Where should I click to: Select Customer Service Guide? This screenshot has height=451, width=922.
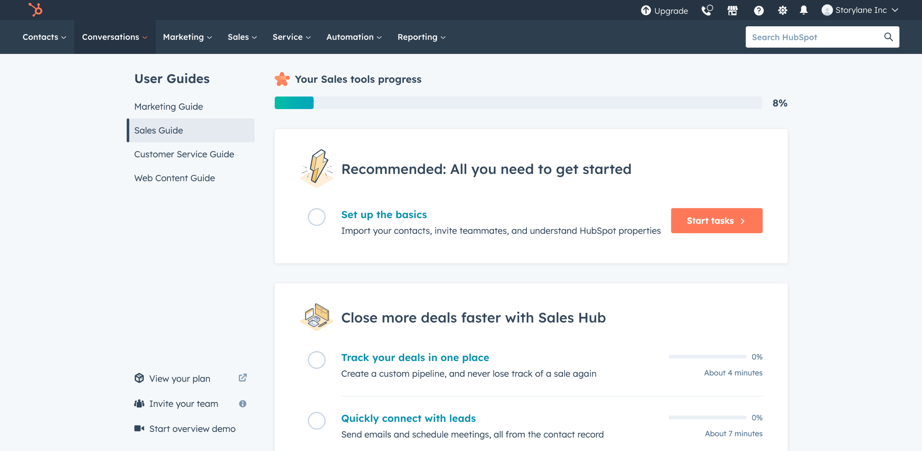coord(184,154)
